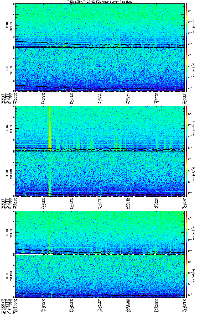Click the color bar beside THE B-parallel panel
Screen dimensions: 197x315
187,276
